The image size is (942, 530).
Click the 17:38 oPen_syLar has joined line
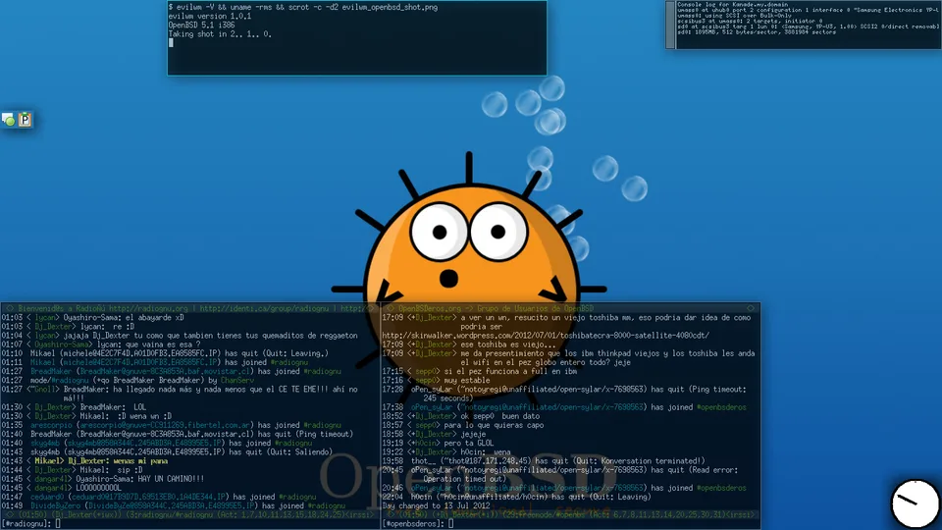coord(564,406)
